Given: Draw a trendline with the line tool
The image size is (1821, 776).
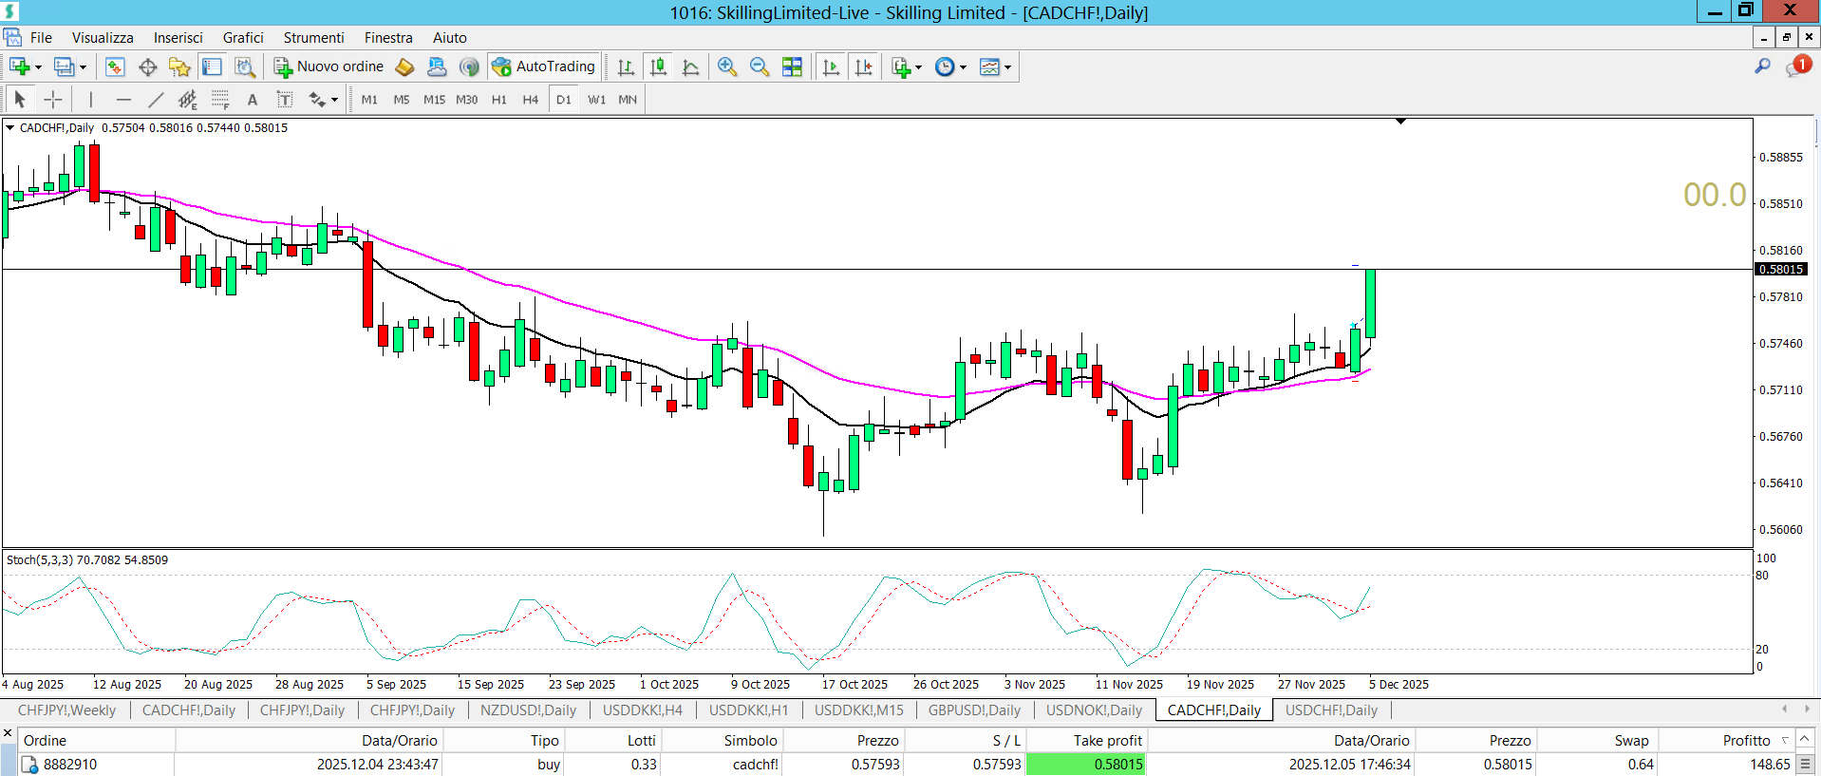Looking at the screenshot, I should point(156,100).
